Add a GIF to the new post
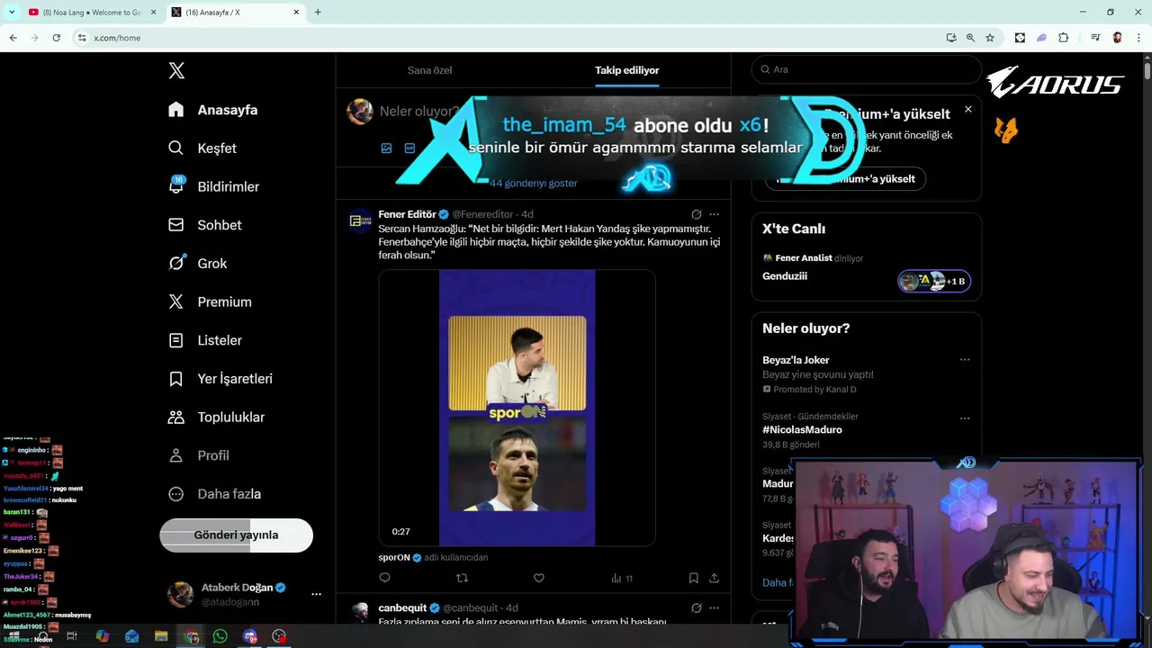 coord(409,148)
